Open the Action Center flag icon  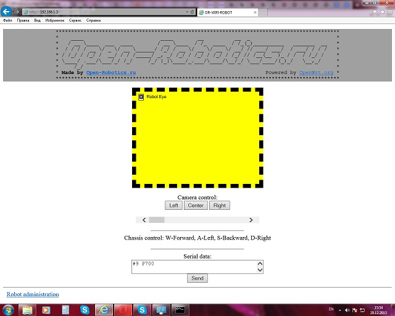(x=355, y=310)
